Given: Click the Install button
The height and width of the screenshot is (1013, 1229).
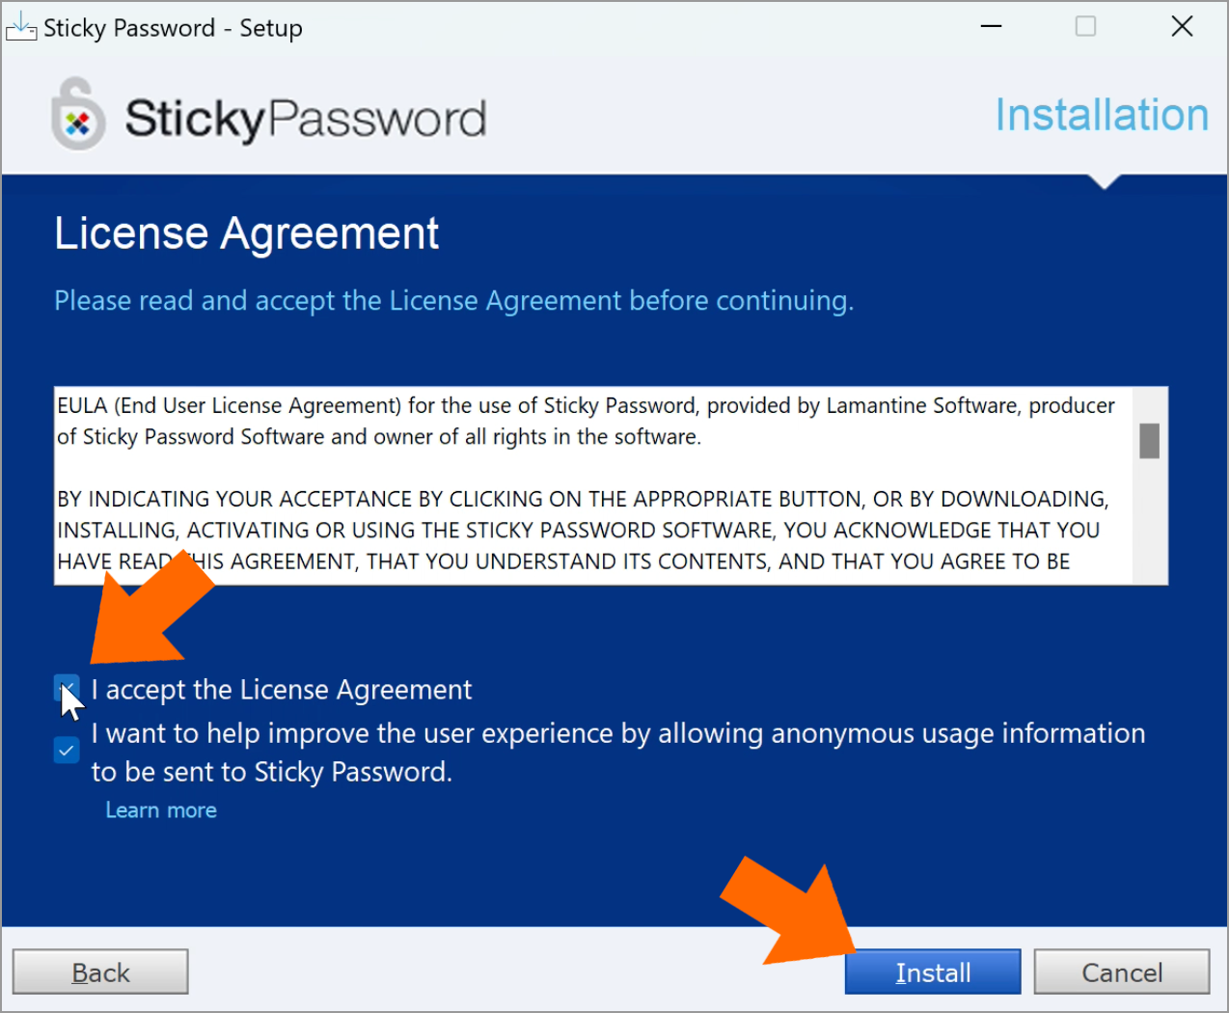Looking at the screenshot, I should 933,972.
